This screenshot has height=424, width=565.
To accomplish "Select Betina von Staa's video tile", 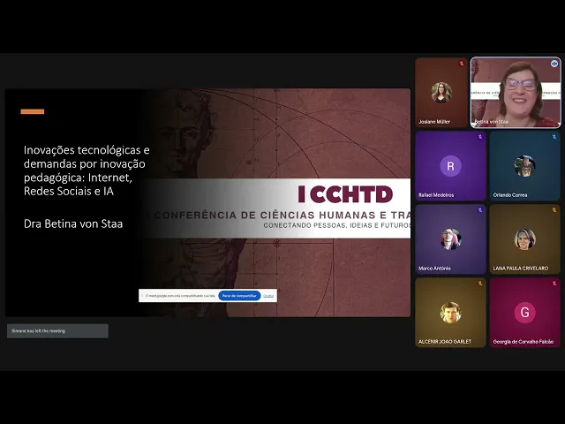I will pyautogui.click(x=516, y=93).
